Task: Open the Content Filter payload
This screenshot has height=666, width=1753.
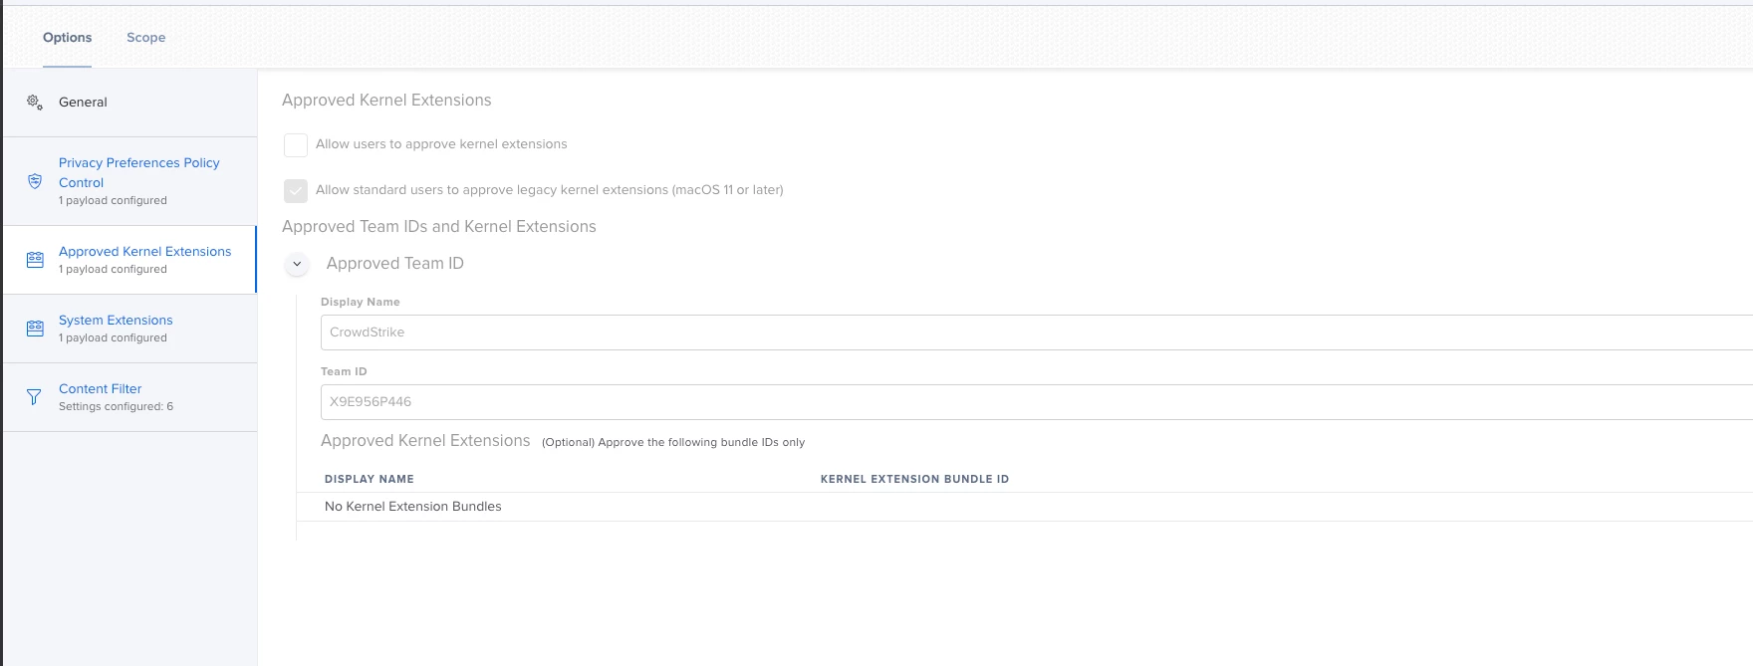Action: pos(129,397)
